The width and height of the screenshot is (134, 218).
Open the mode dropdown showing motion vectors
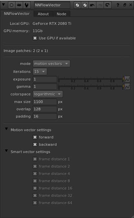[51, 64]
